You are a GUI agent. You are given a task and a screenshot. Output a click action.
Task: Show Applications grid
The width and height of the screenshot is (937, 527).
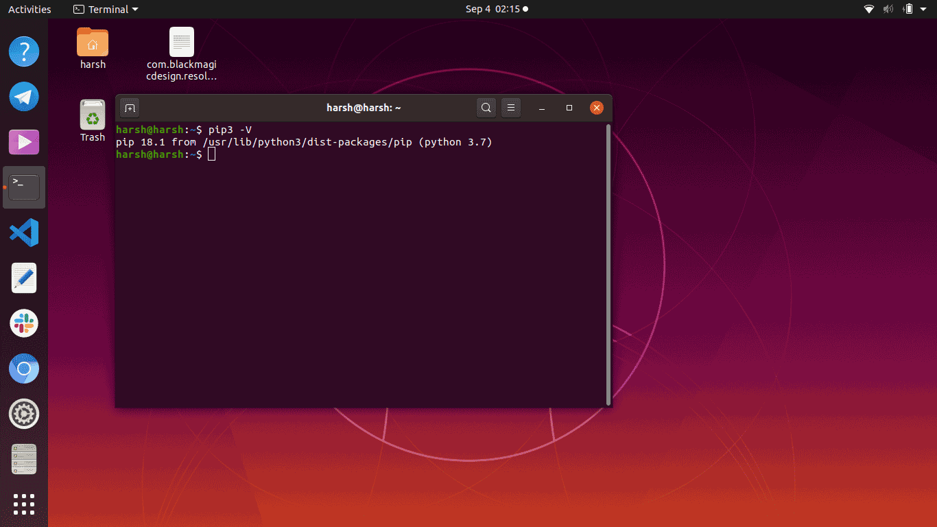24,504
